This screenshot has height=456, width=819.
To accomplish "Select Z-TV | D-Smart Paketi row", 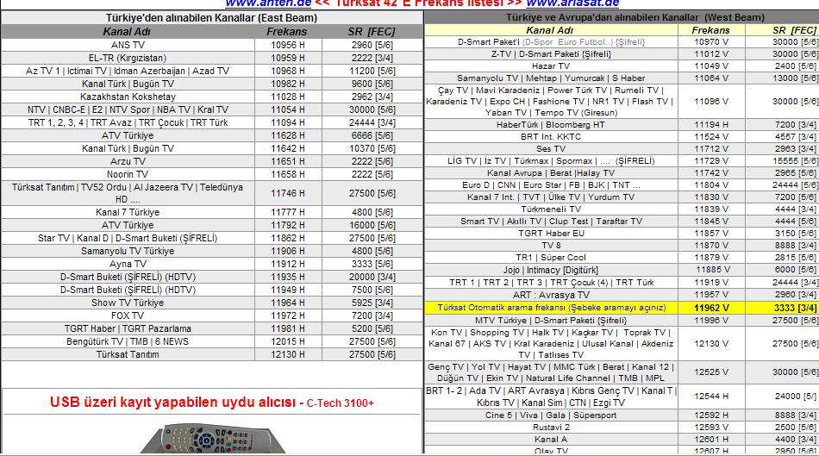I will (622, 53).
